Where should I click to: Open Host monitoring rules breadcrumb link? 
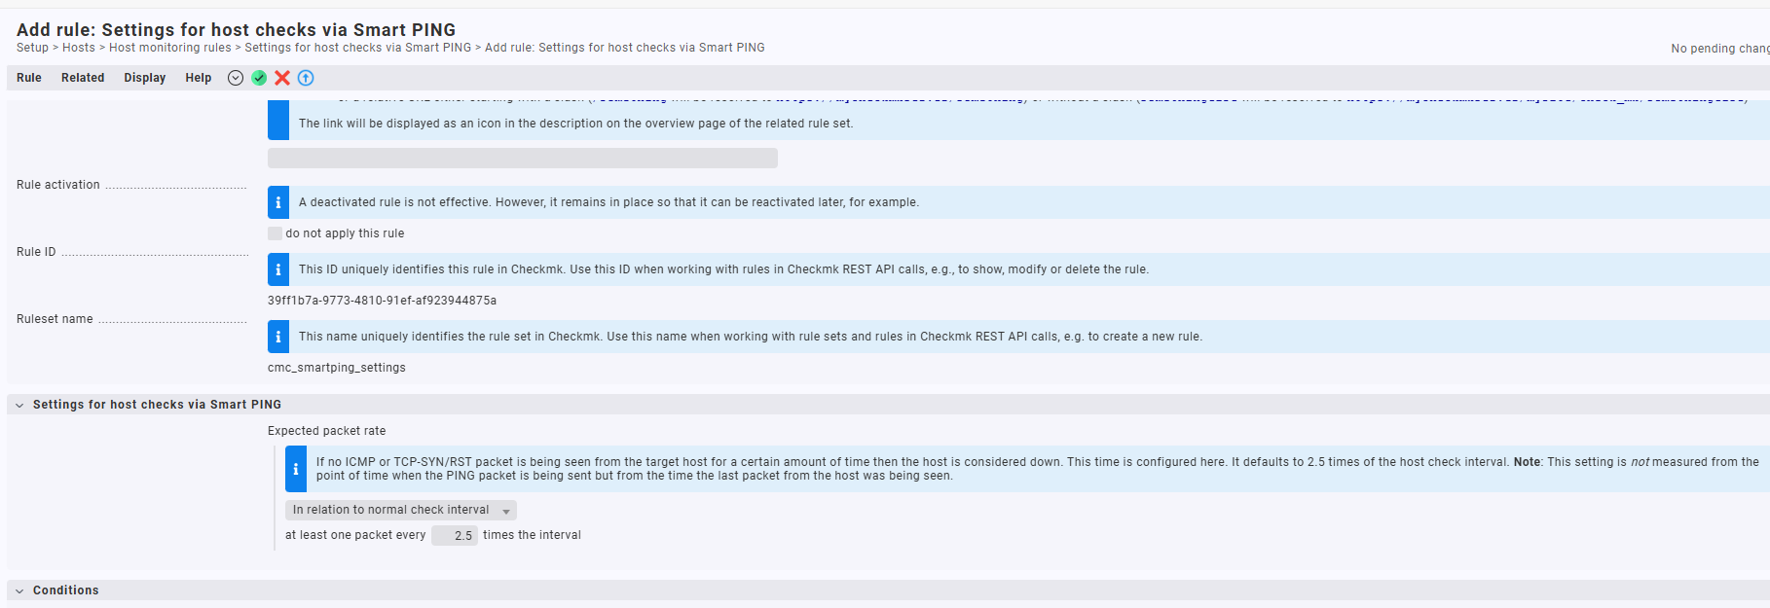click(170, 48)
